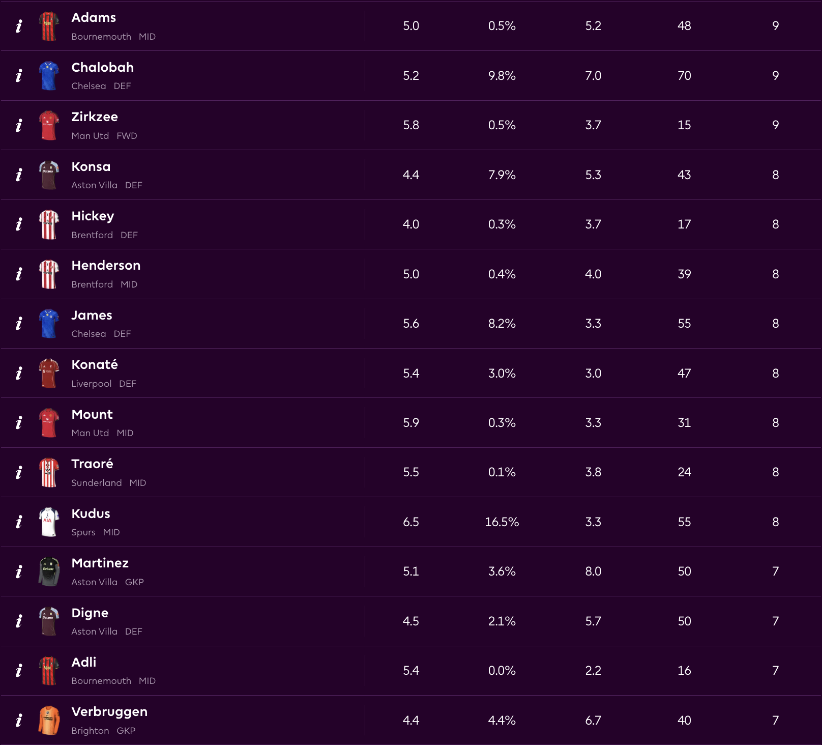Select James's Chelsea kit thumbnail
This screenshot has width=822, height=745.
click(x=49, y=324)
